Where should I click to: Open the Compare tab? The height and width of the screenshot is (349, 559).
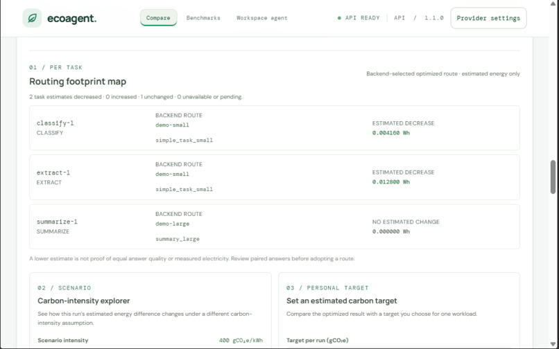coord(158,18)
